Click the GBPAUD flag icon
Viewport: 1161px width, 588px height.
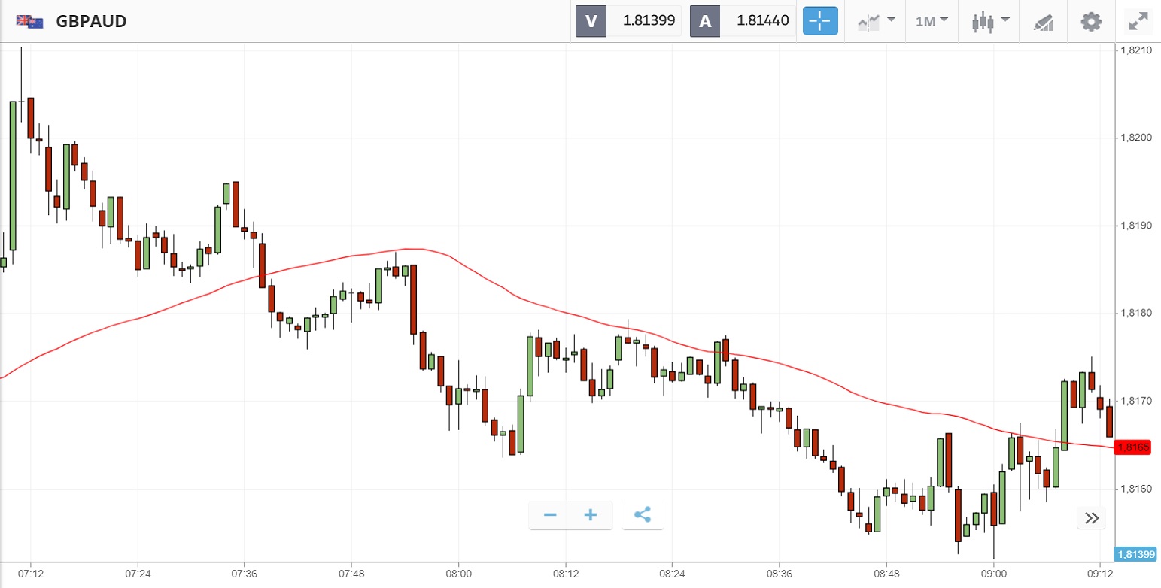point(29,21)
